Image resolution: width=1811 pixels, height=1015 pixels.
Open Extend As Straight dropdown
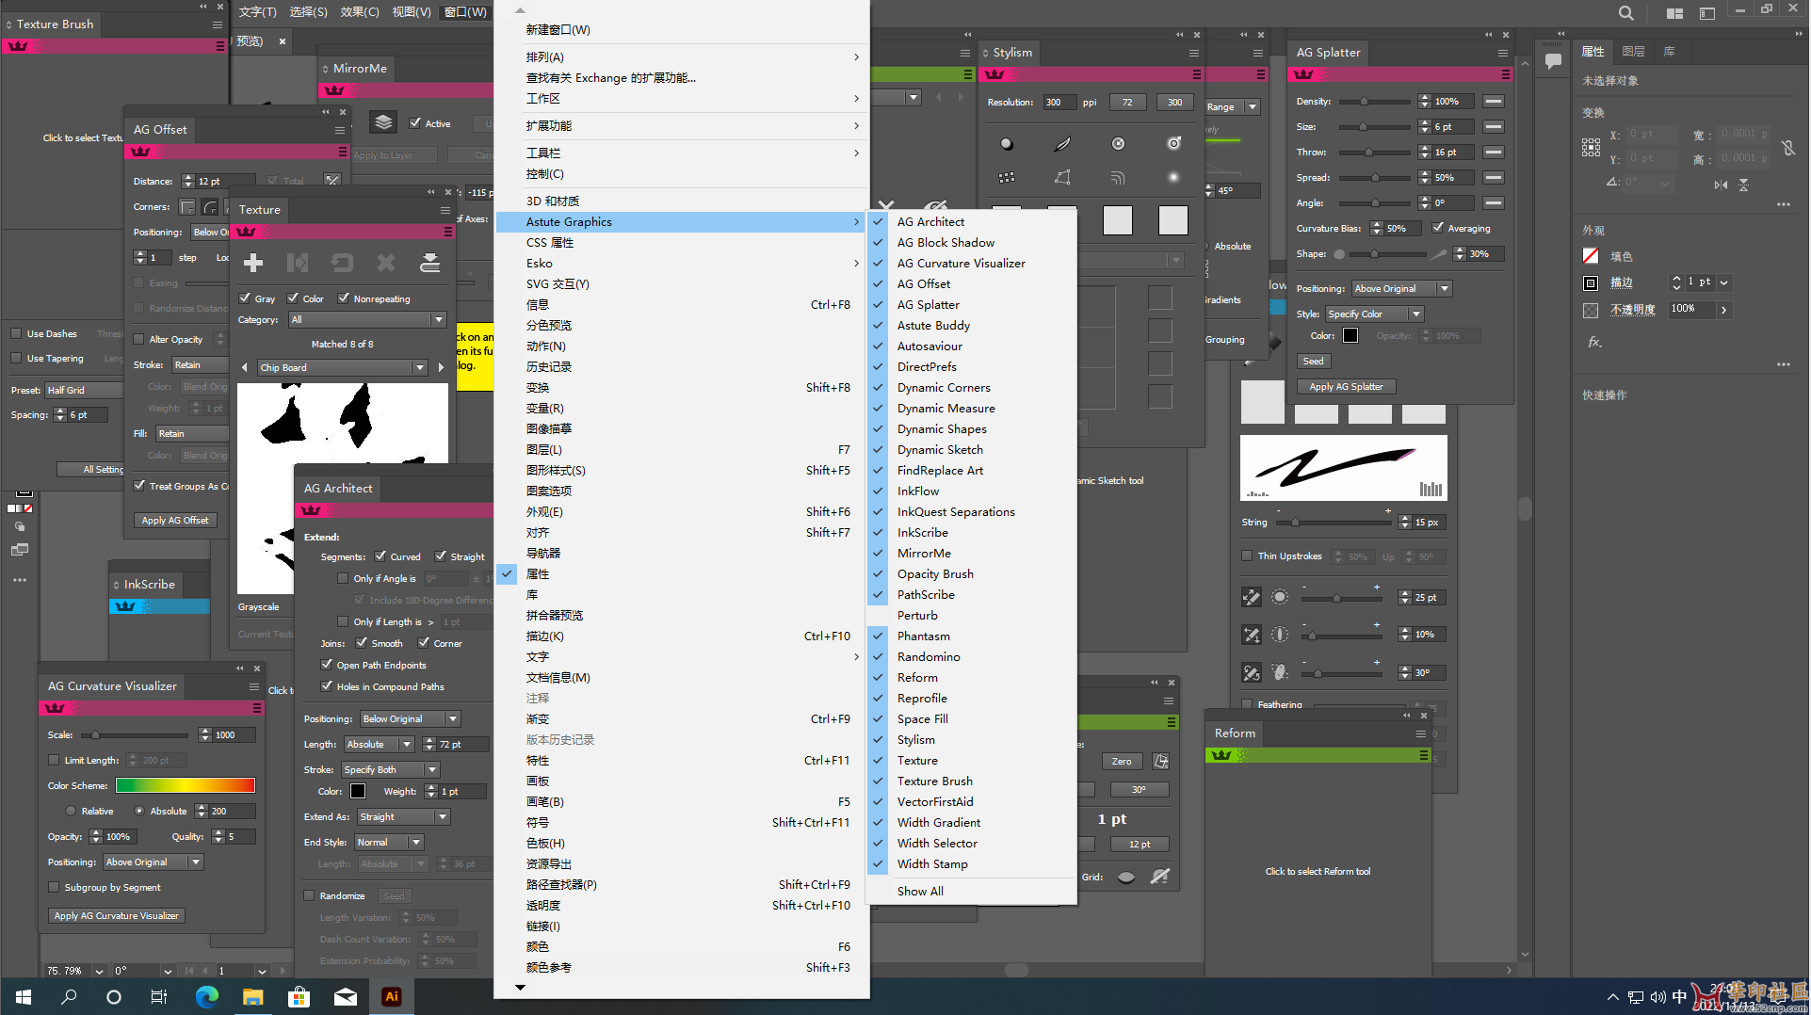(x=403, y=816)
